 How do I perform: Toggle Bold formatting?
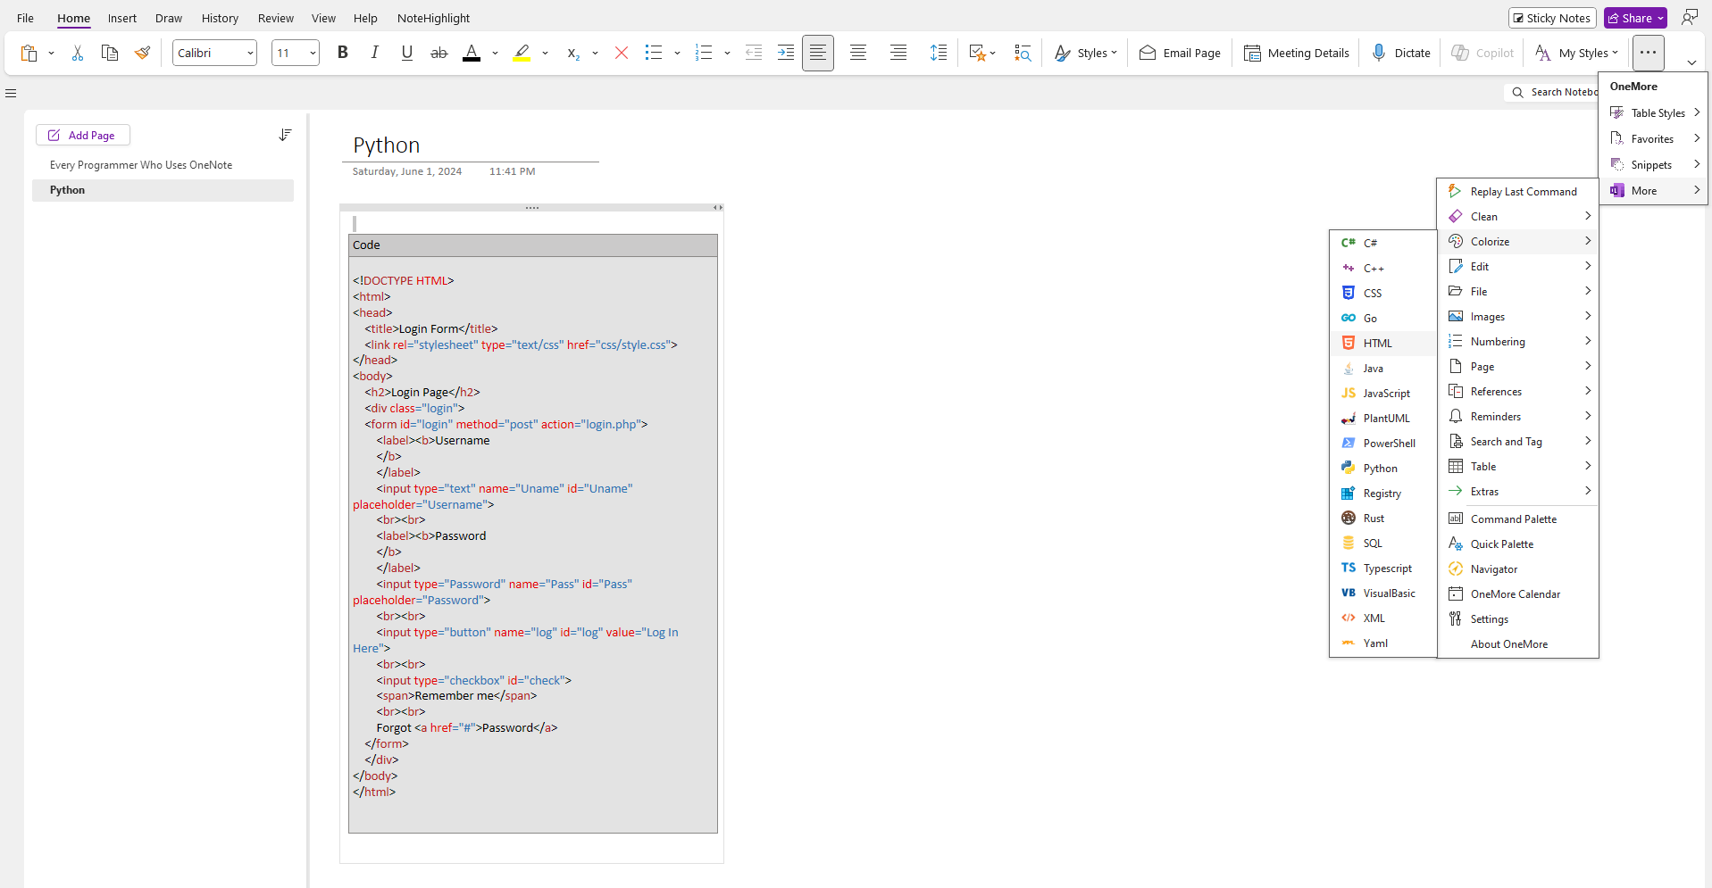click(x=342, y=54)
